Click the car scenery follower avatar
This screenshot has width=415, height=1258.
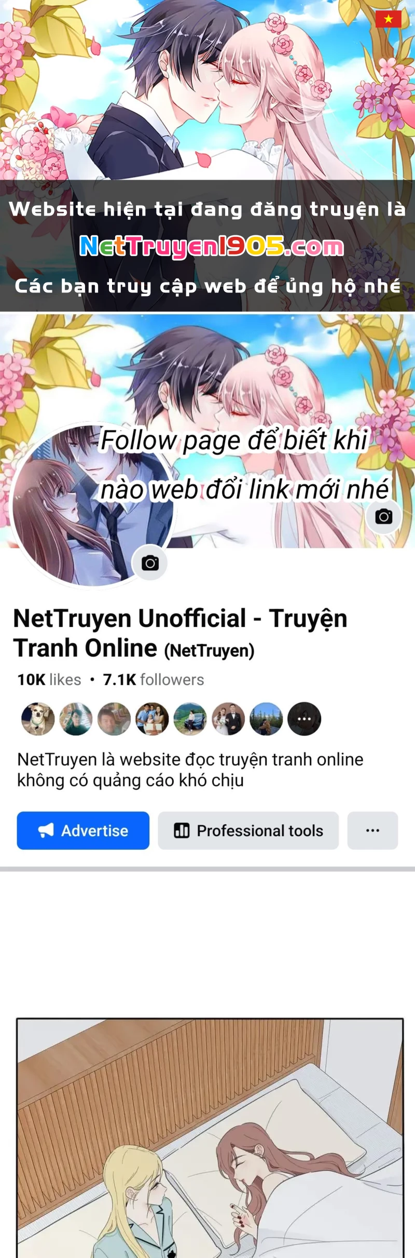(x=190, y=719)
